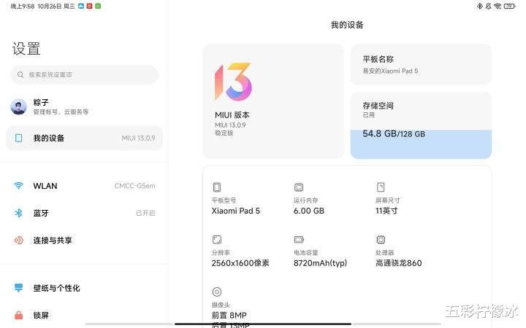Search settings in 搜索系统设置项 field
Screen dimensions: 526x328
(85, 74)
